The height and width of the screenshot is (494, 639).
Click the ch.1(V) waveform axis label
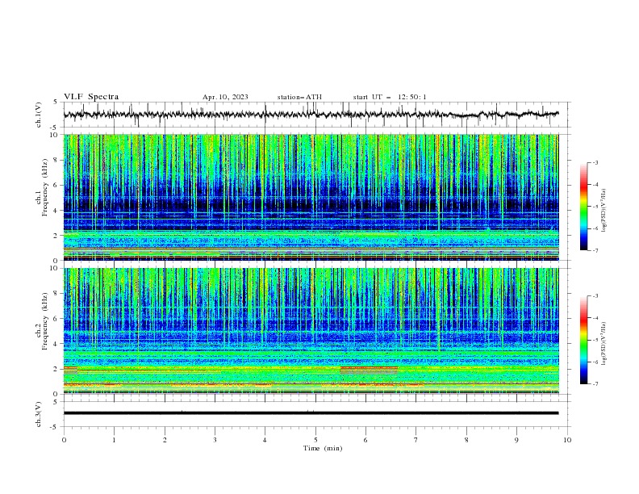(x=39, y=115)
